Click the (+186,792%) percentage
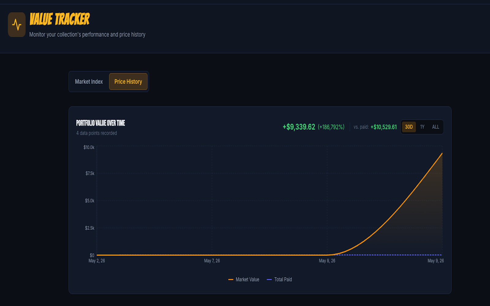 point(331,127)
